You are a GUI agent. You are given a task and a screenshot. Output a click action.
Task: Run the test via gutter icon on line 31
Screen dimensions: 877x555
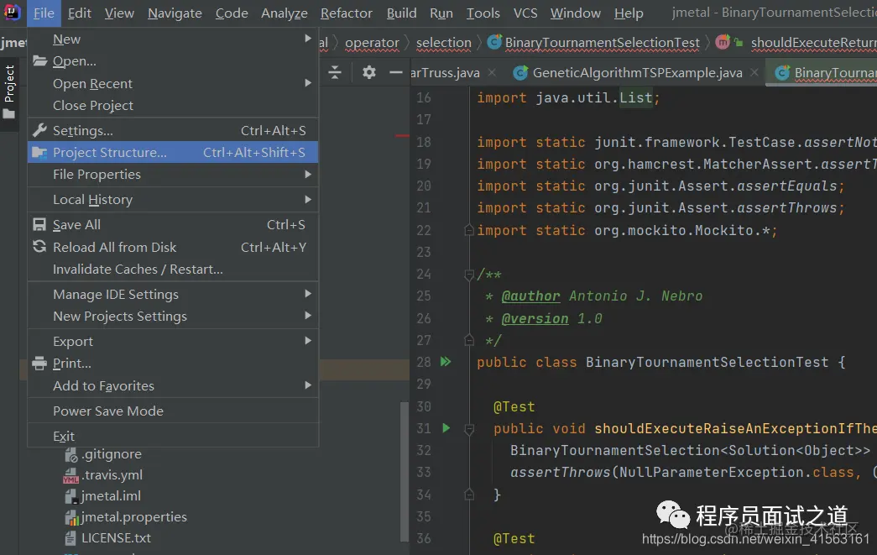pos(446,428)
